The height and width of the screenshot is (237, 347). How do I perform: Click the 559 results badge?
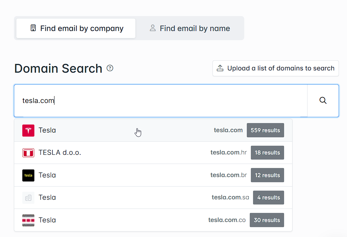pyautogui.click(x=265, y=130)
